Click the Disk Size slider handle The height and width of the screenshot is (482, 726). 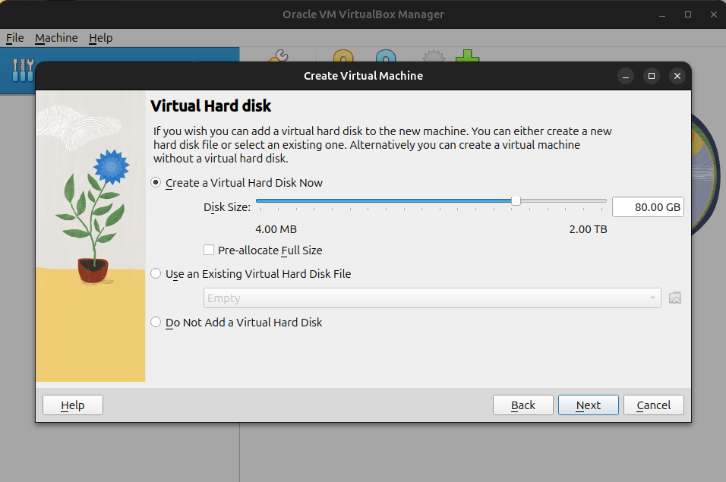(516, 200)
